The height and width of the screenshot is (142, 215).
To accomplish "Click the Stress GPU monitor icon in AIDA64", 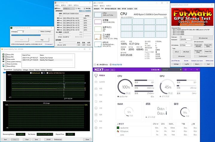I will (3, 66).
